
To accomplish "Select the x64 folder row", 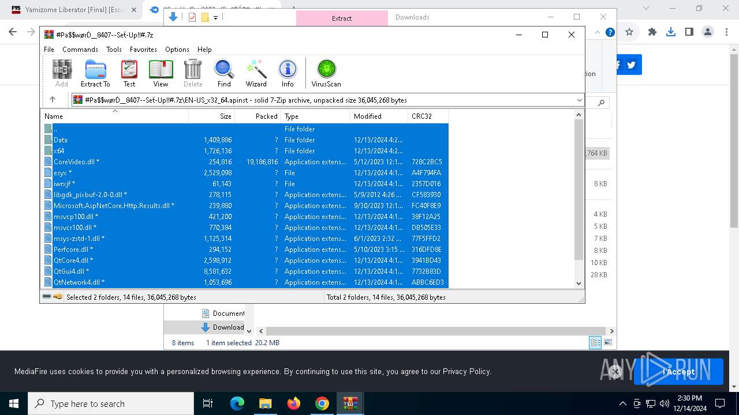I will point(245,151).
